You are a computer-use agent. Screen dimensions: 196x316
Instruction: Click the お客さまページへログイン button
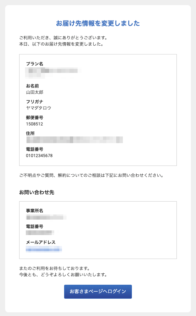(x=98, y=291)
